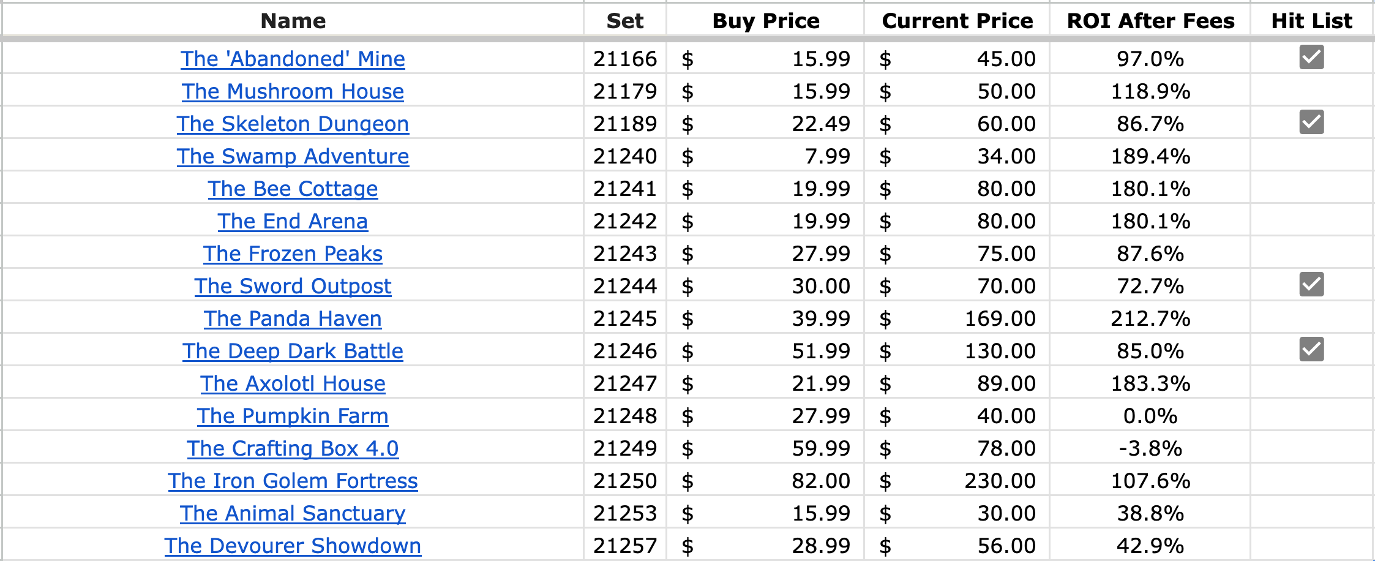Image resolution: width=1375 pixels, height=561 pixels.
Task: Open The Mushroom House link
Action: pyautogui.click(x=293, y=91)
